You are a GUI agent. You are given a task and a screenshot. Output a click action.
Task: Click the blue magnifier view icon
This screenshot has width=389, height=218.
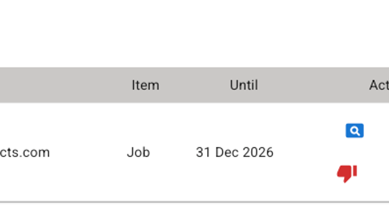click(x=355, y=130)
